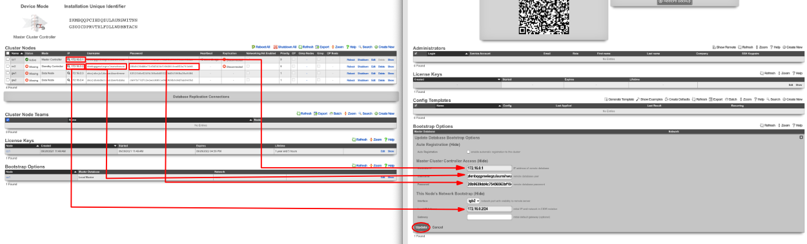Click the magnifier icon beside IP 172.16.0.1

pyautogui.click(x=68, y=59)
